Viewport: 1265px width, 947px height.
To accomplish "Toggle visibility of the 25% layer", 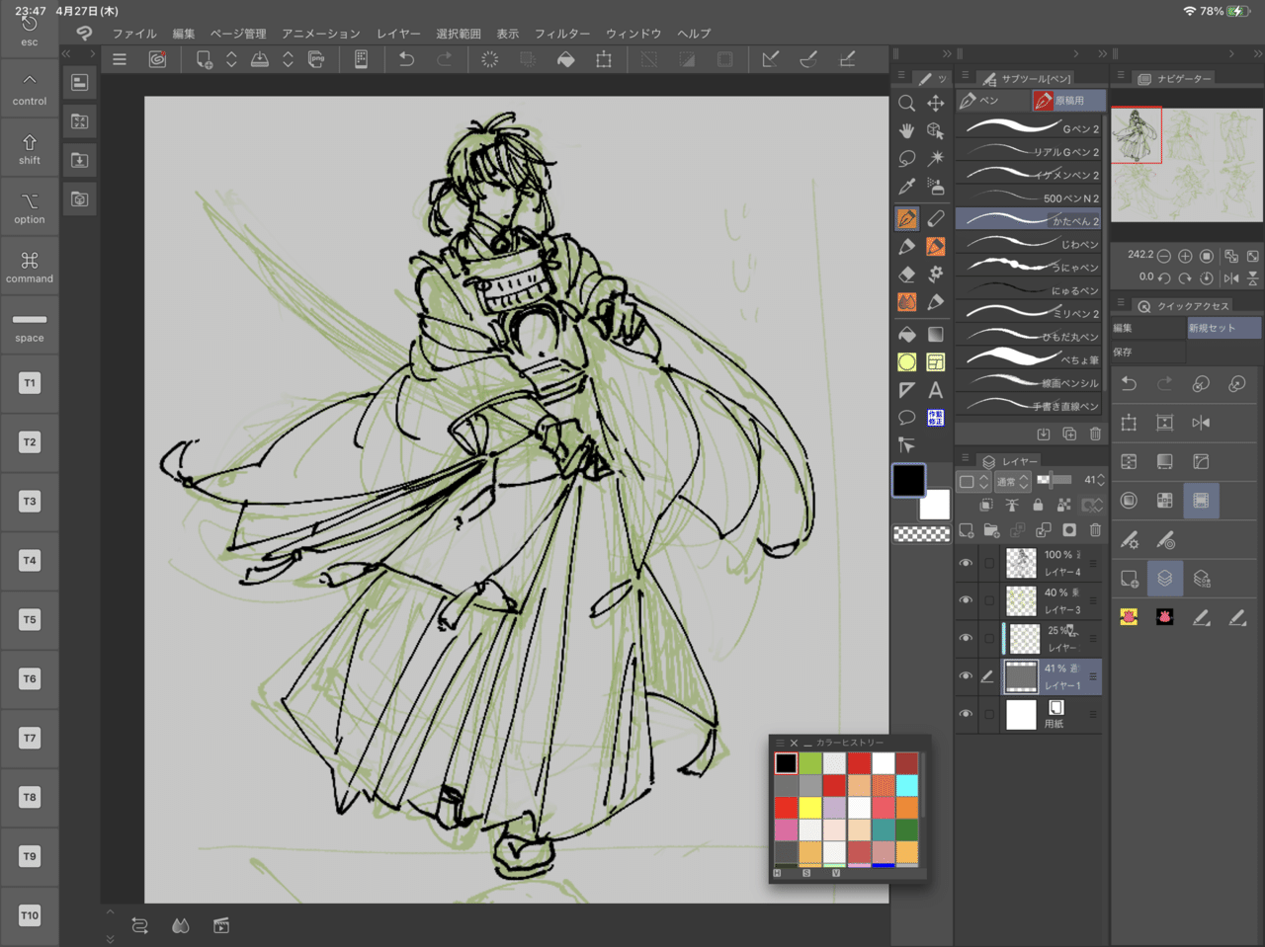I will tap(966, 638).
